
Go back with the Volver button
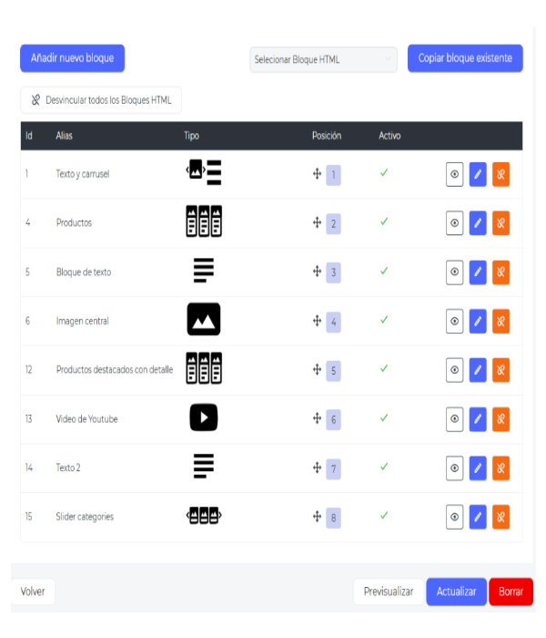coord(33,592)
